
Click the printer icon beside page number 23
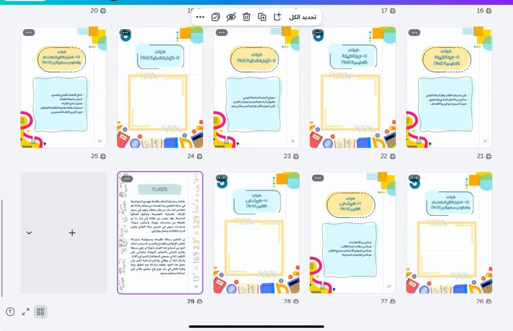click(296, 156)
